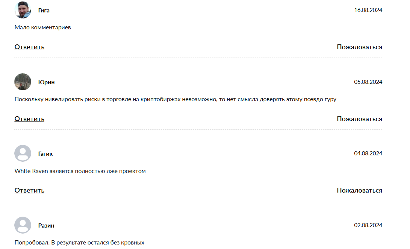Report Гига's comment with Пожаловаться
This screenshot has height=249, width=410.
tap(359, 47)
